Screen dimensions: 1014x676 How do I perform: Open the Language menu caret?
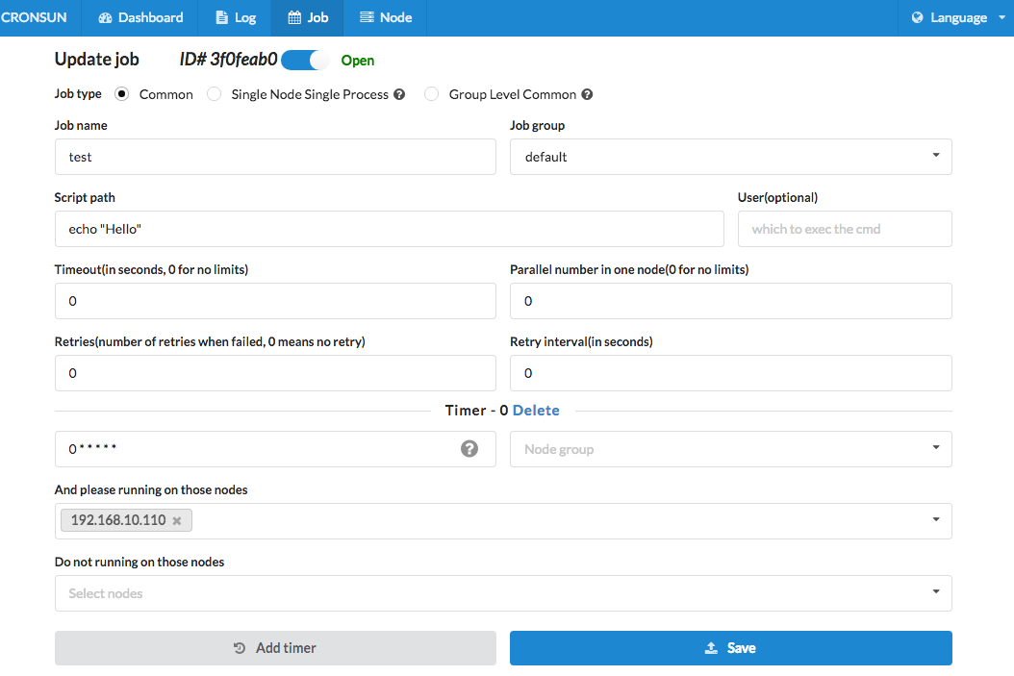coord(1001,17)
